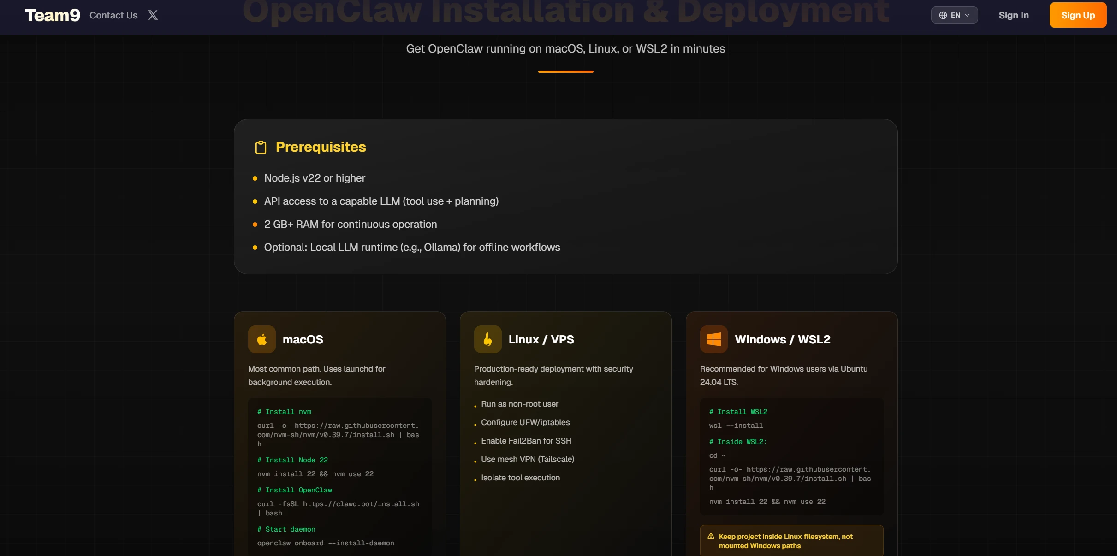1117x556 pixels.
Task: Click the X (Twitter) icon in header
Action: (153, 15)
